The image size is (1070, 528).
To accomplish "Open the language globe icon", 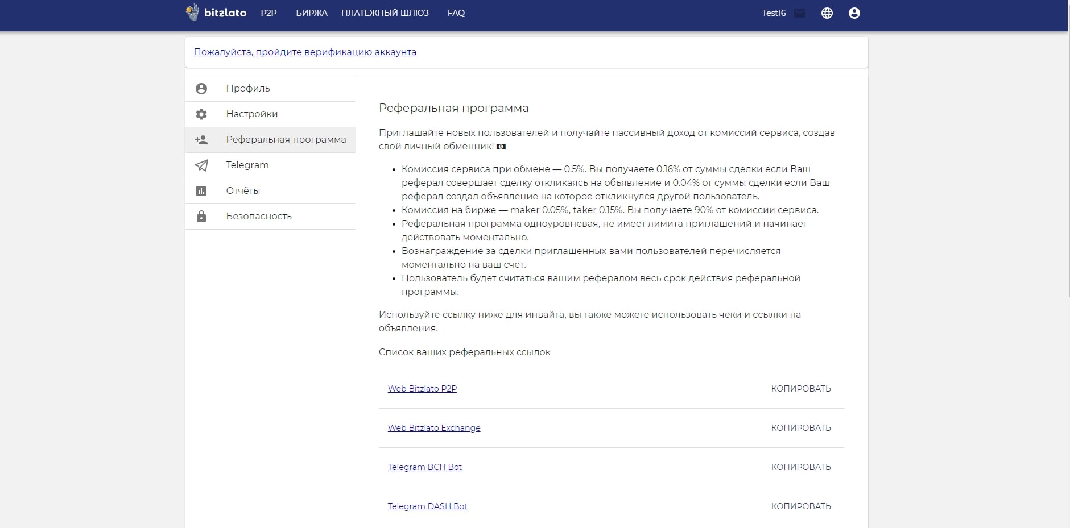I will pyautogui.click(x=827, y=13).
